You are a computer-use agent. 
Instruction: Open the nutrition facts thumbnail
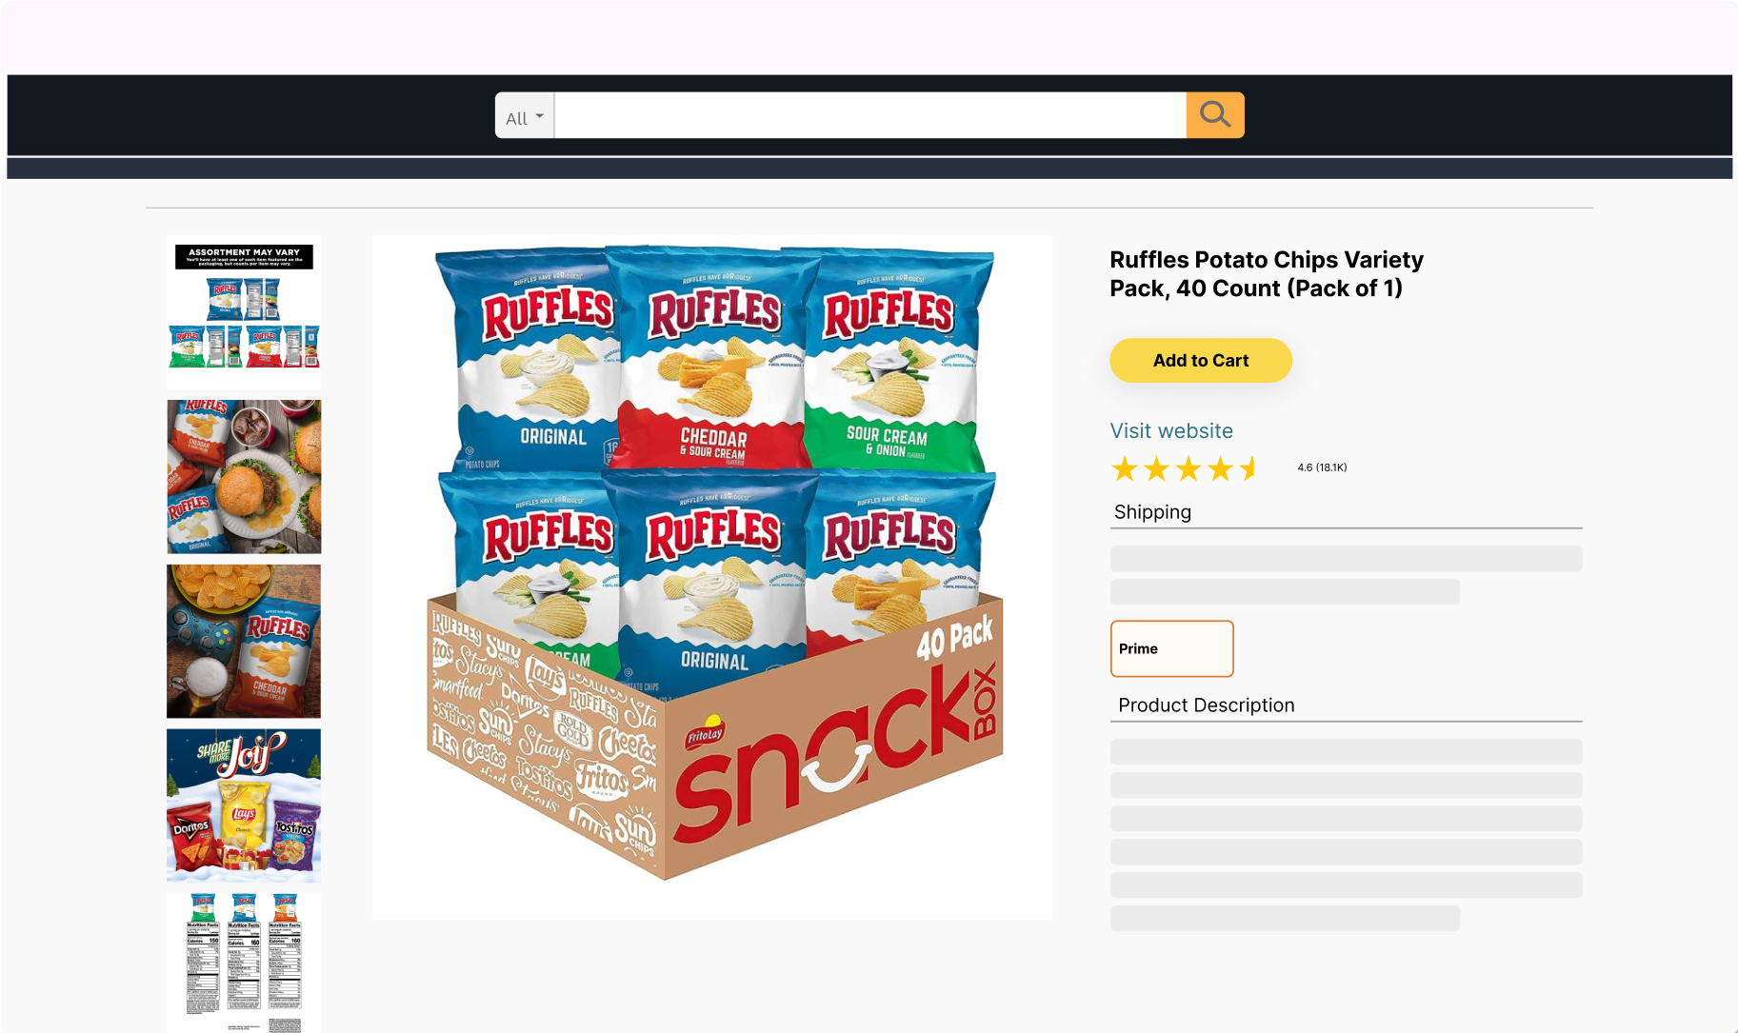(x=243, y=962)
